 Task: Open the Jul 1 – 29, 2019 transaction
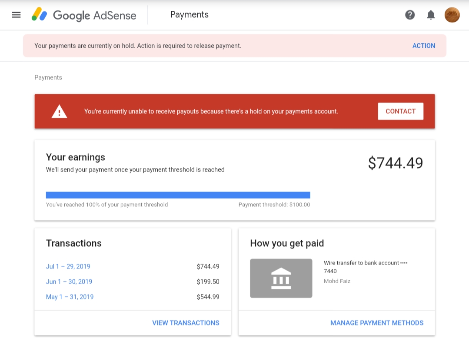(x=68, y=266)
